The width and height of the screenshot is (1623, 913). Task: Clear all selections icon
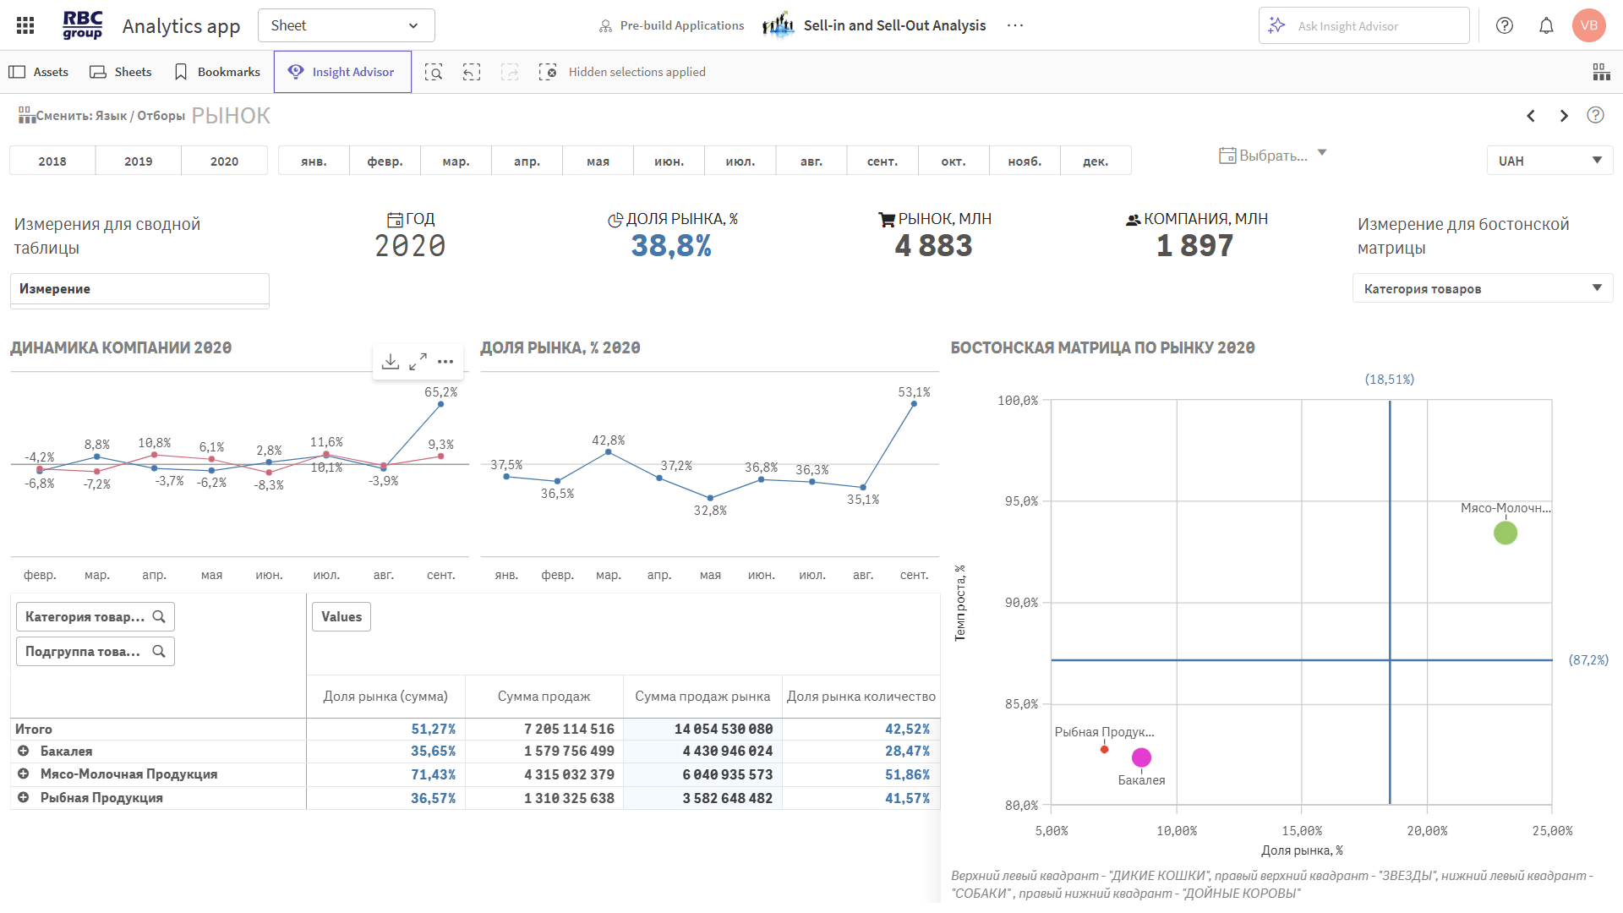pos(548,72)
